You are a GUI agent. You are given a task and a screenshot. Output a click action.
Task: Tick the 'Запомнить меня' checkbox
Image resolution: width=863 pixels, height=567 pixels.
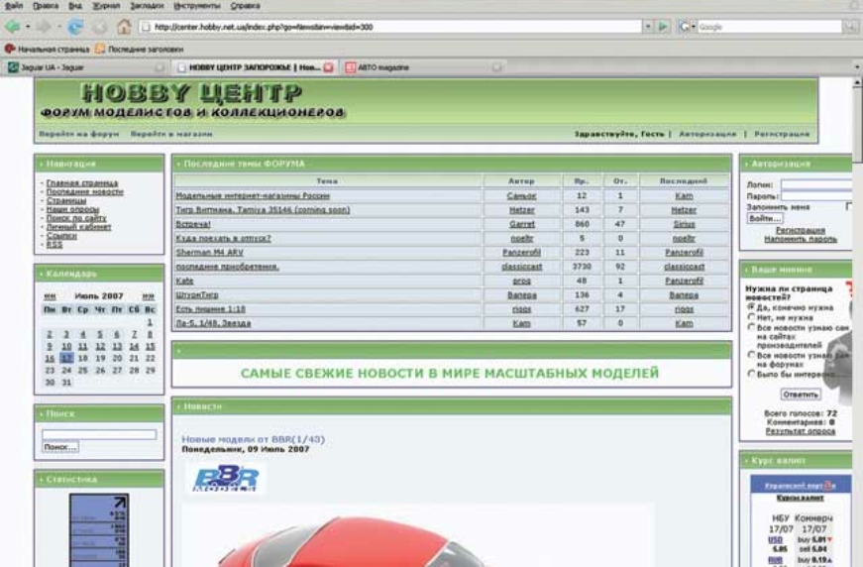849,205
